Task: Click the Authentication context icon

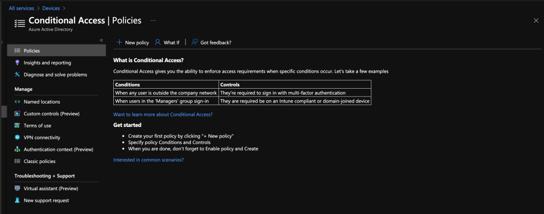Action: (18, 150)
